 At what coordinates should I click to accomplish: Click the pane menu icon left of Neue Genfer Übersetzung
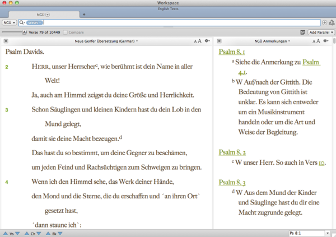(6, 41)
